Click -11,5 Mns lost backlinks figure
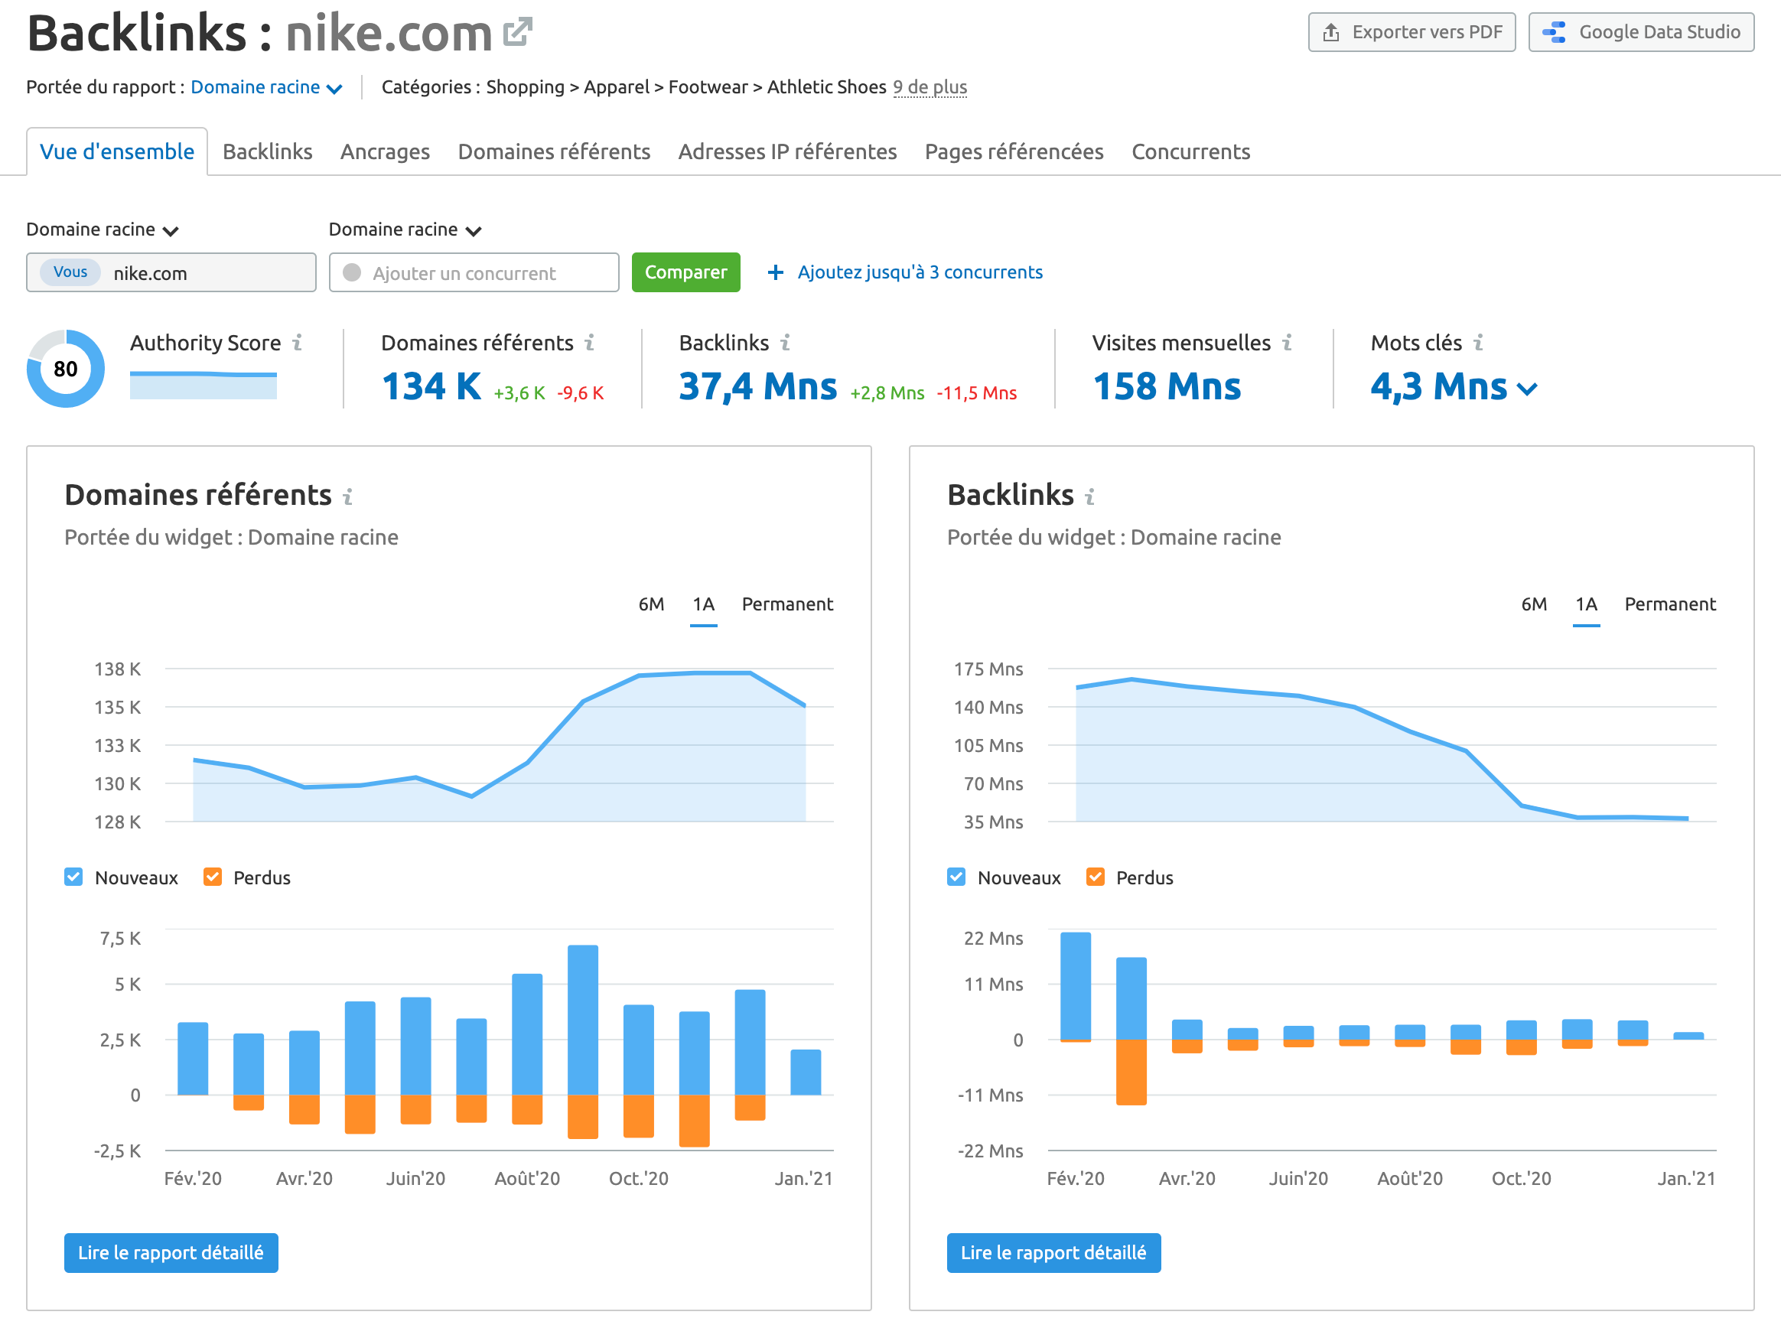This screenshot has width=1781, height=1328. pyautogui.click(x=976, y=393)
